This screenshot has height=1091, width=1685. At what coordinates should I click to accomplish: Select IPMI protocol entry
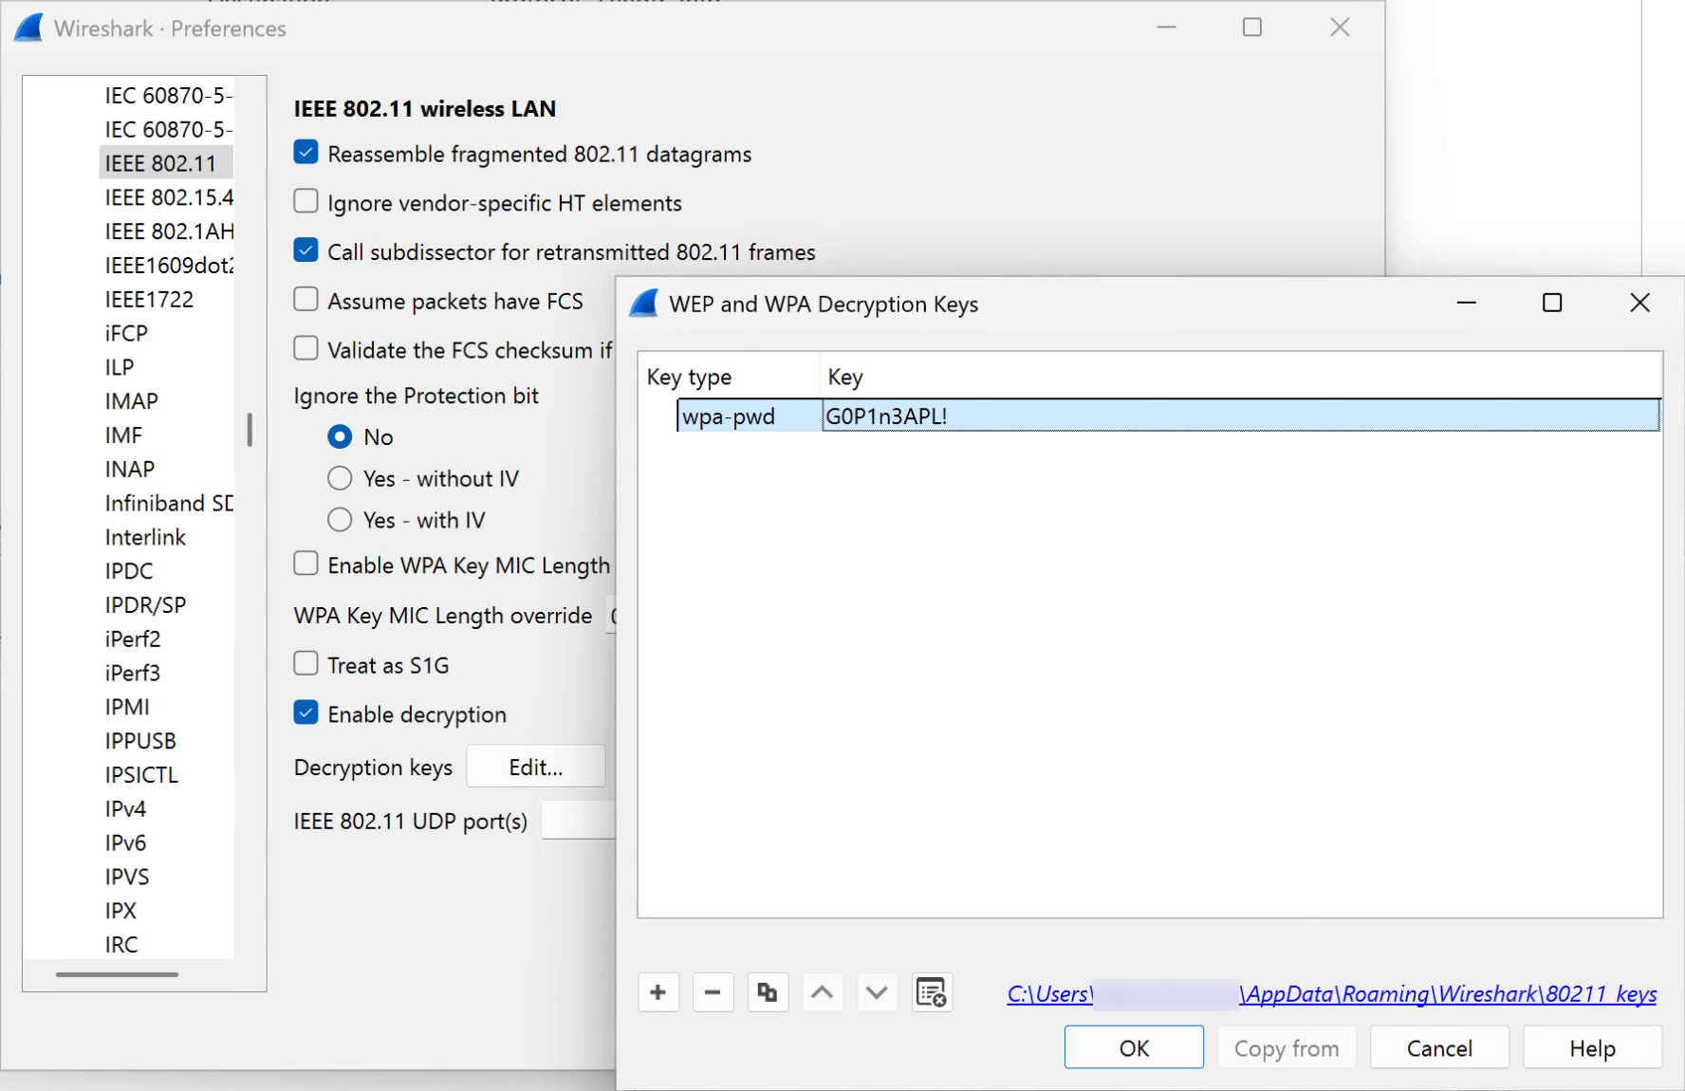127,707
